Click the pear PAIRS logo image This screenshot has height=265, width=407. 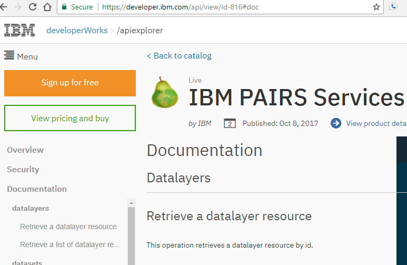165,93
